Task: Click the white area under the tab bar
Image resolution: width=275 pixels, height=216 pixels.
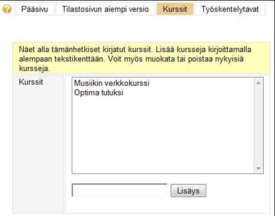Action: pos(137,28)
